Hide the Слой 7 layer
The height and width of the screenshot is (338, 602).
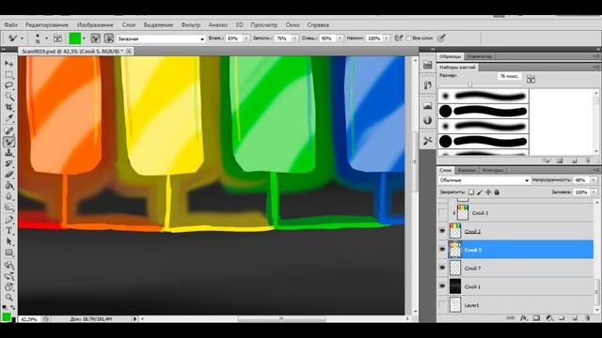click(x=442, y=268)
